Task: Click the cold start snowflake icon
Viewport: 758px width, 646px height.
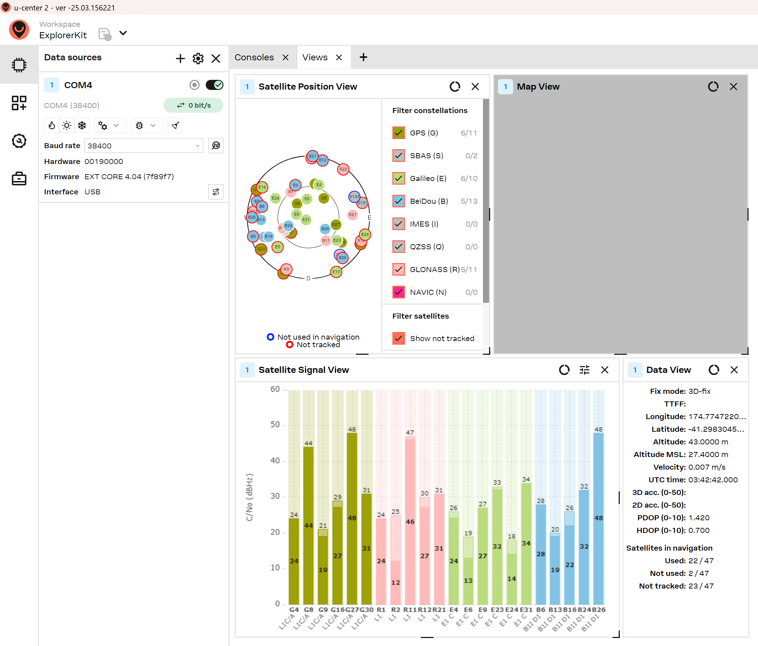Action: 82,126
